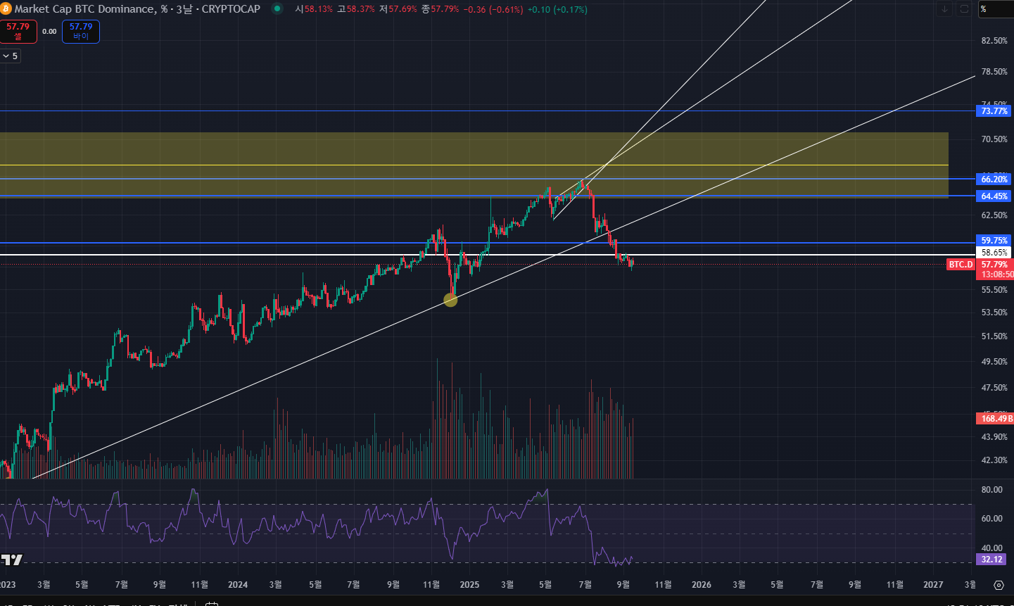Click the 49.50% price axis label
1014x606 pixels.
click(994, 362)
